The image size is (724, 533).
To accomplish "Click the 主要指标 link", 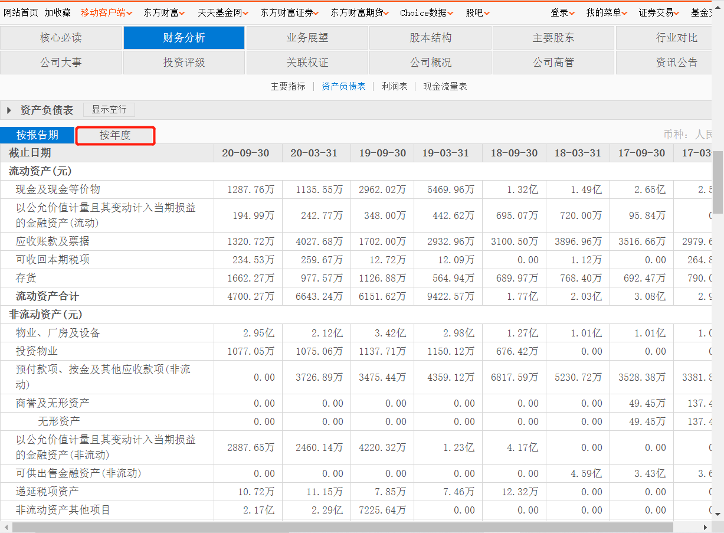I will point(288,86).
